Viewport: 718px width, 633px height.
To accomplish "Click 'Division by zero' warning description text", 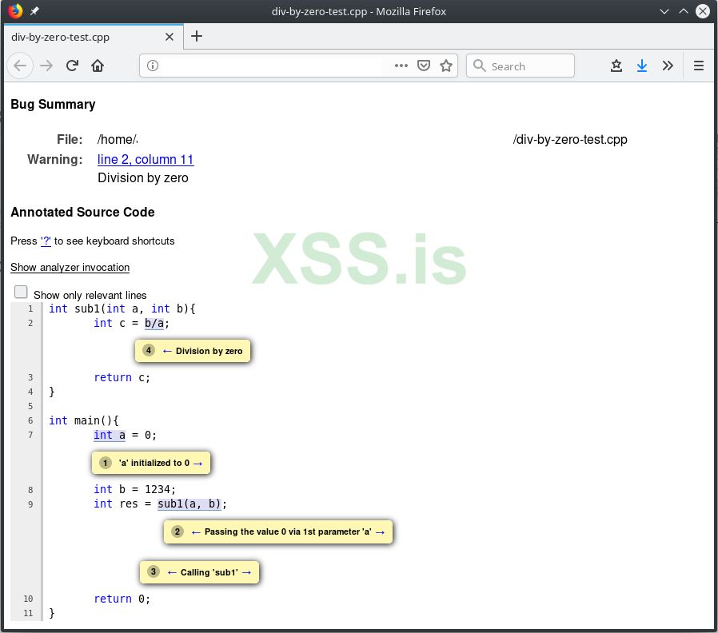I will point(143,177).
